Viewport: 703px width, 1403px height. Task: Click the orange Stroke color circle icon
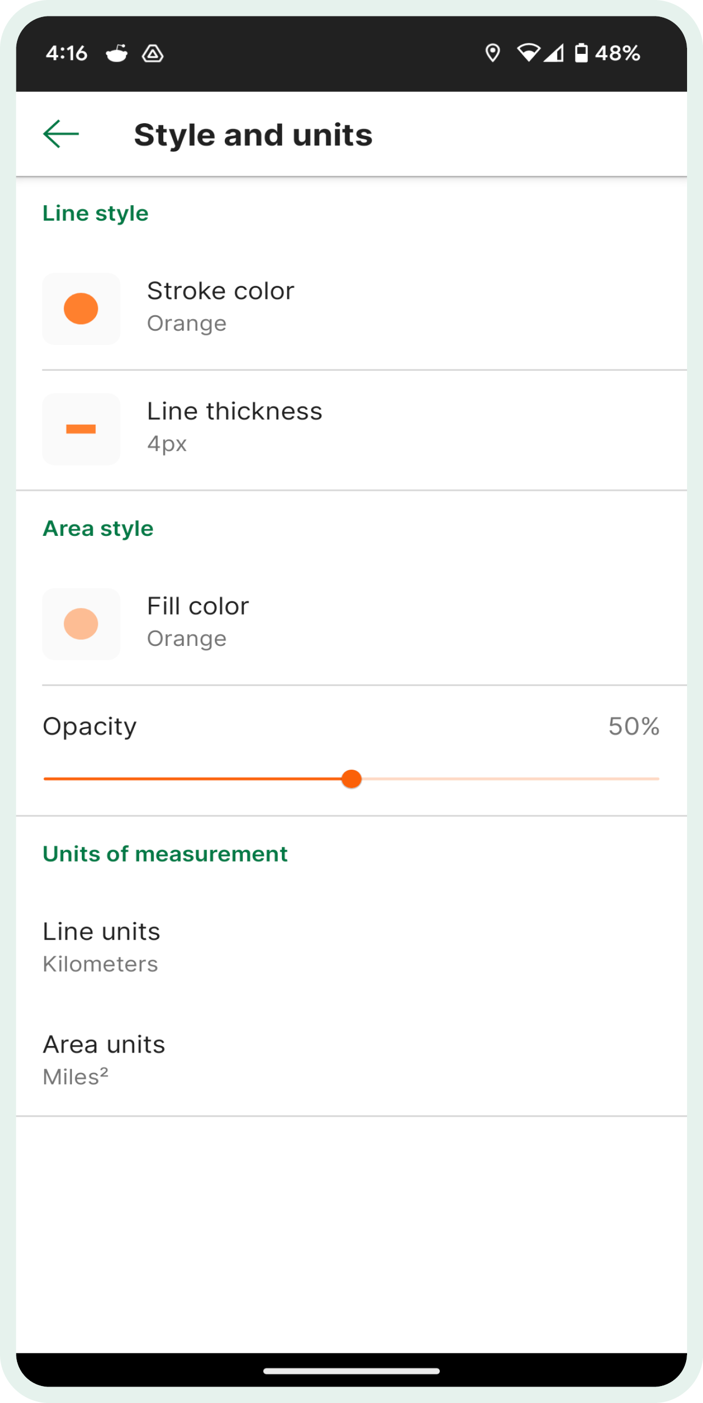click(81, 309)
